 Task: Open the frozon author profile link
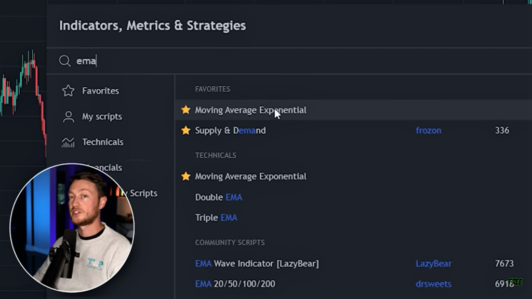428,131
